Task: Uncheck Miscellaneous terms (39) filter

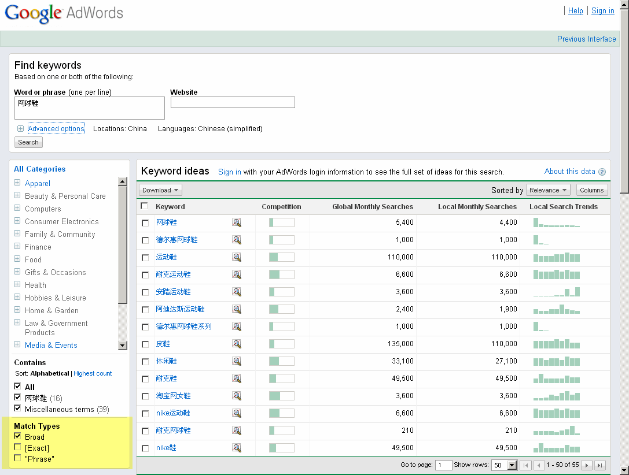Action: (17, 409)
